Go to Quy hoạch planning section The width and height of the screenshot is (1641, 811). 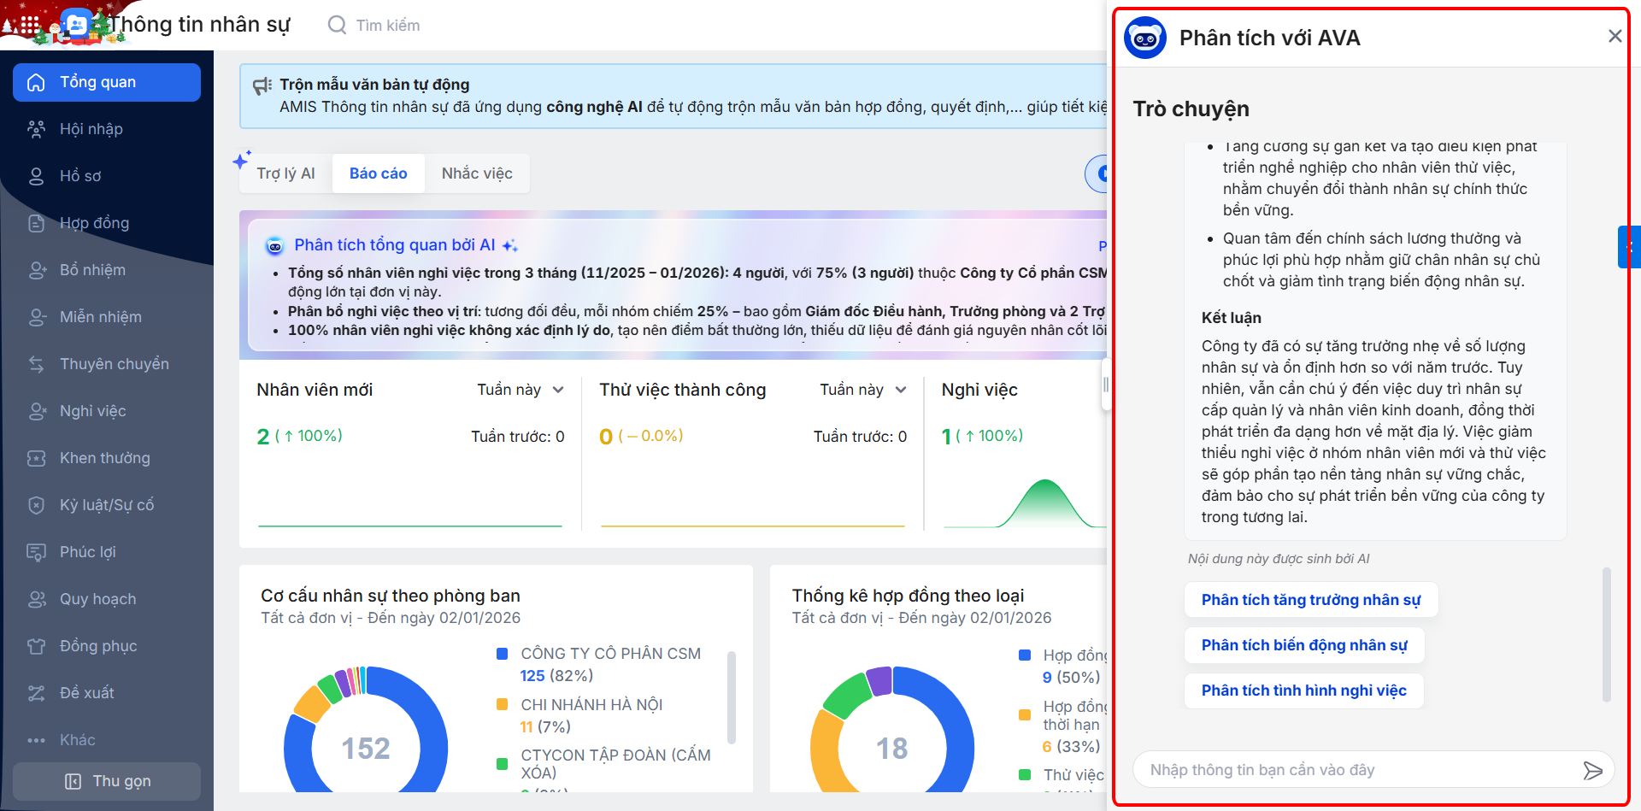[x=107, y=599]
